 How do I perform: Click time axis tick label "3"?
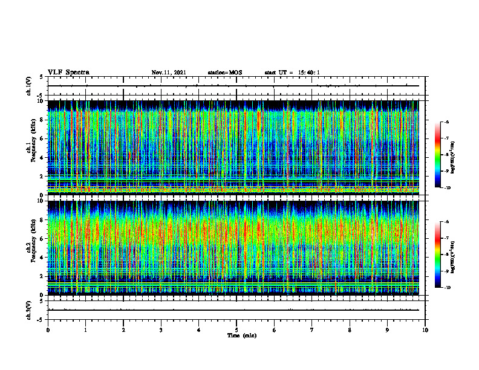pos(161,330)
